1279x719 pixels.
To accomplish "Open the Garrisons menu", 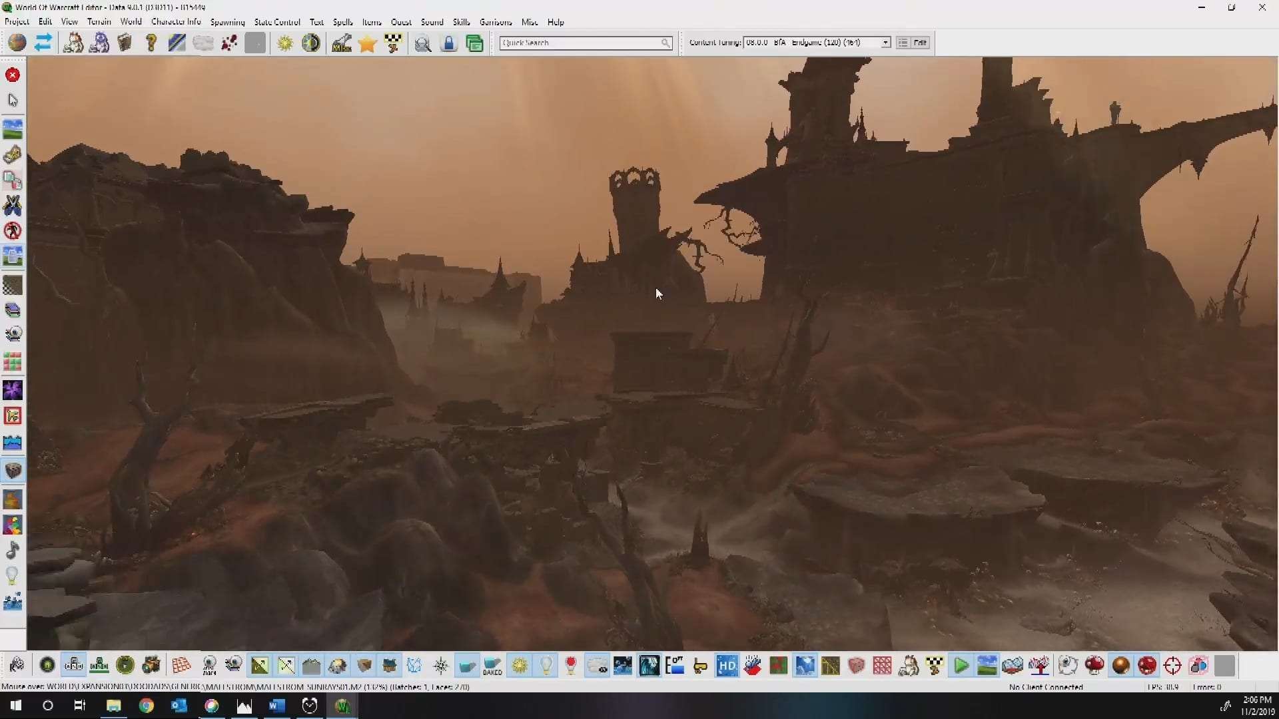I will 496,22.
